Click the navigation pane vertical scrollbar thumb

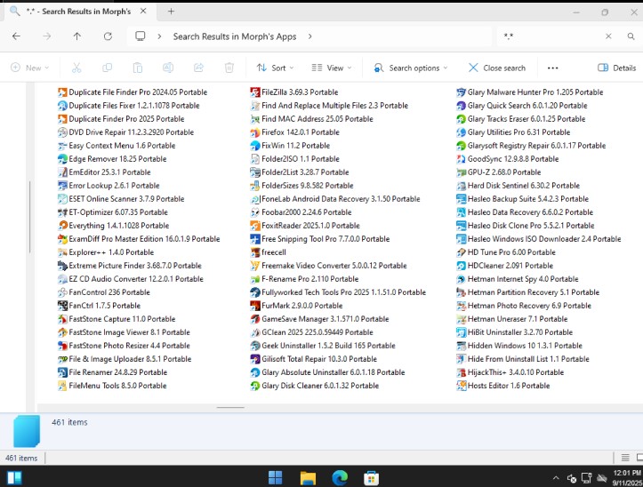(30, 217)
